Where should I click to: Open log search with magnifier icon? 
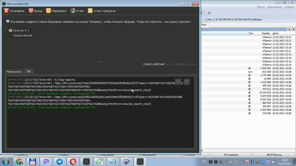click(x=178, y=82)
